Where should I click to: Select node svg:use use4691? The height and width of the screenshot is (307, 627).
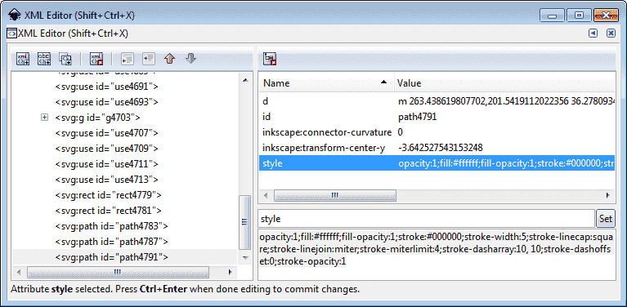pyautogui.click(x=107, y=87)
